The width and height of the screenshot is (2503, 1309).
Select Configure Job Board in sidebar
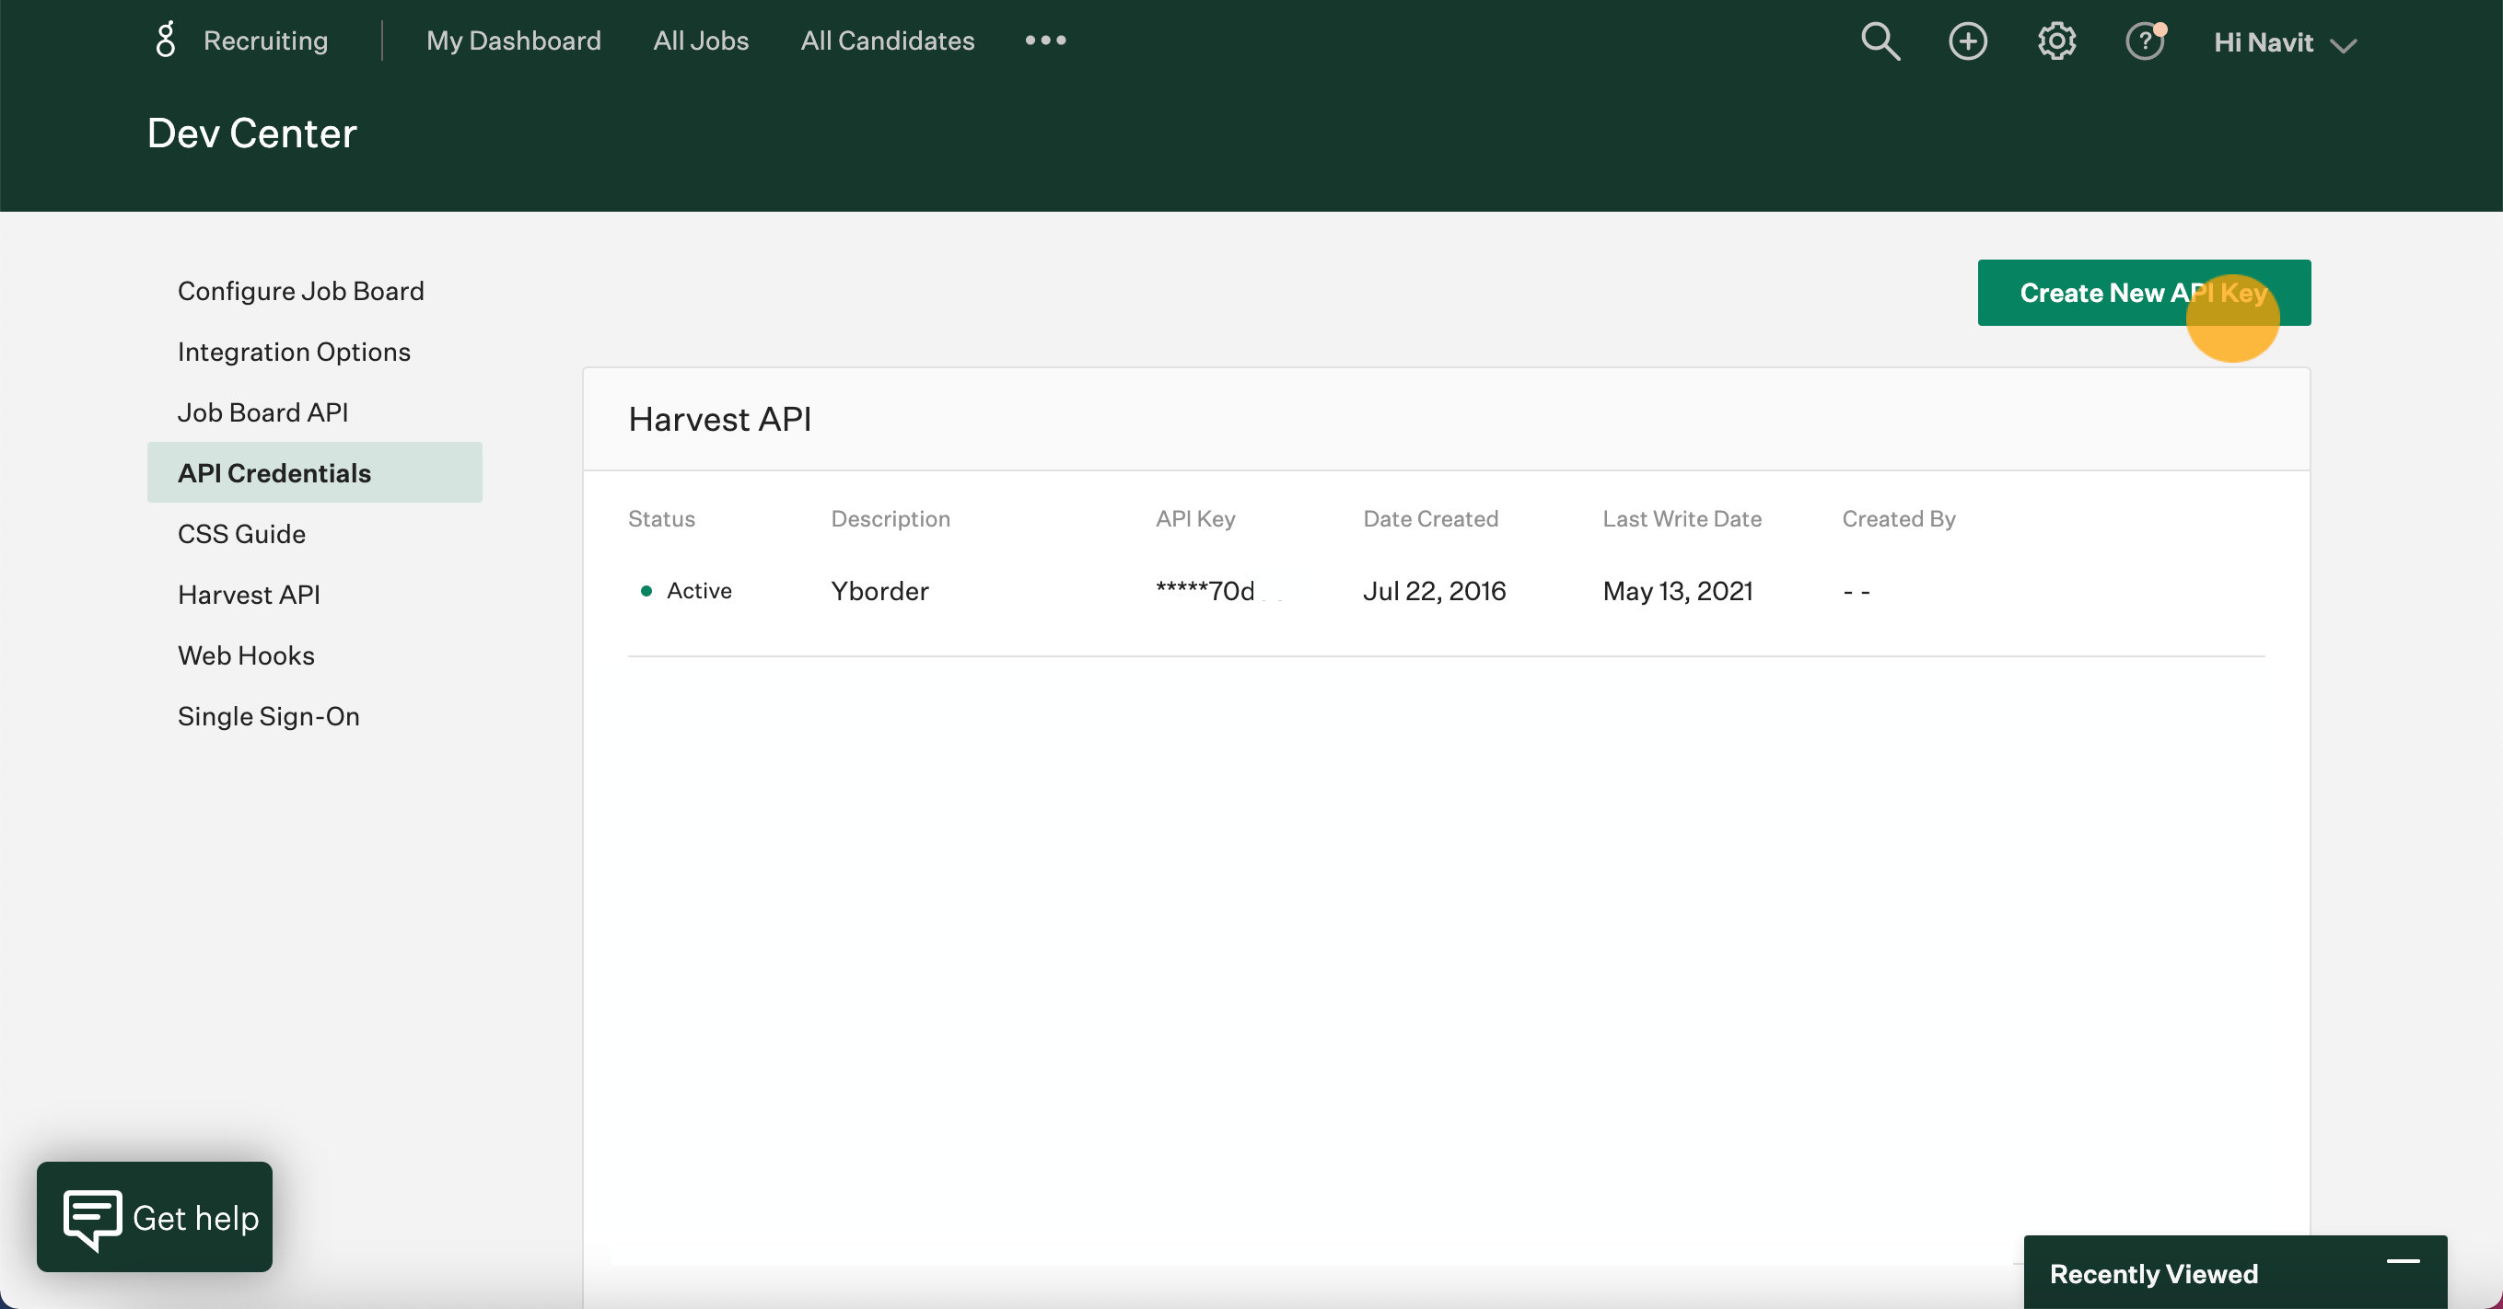tap(300, 291)
